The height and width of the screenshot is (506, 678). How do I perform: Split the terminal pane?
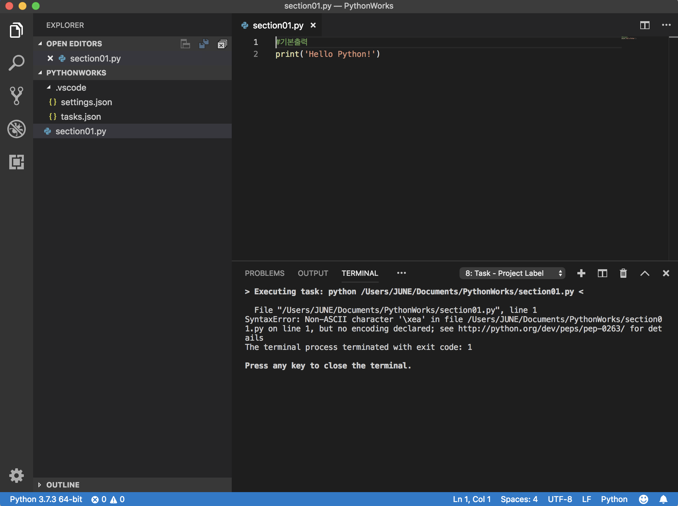click(x=602, y=273)
